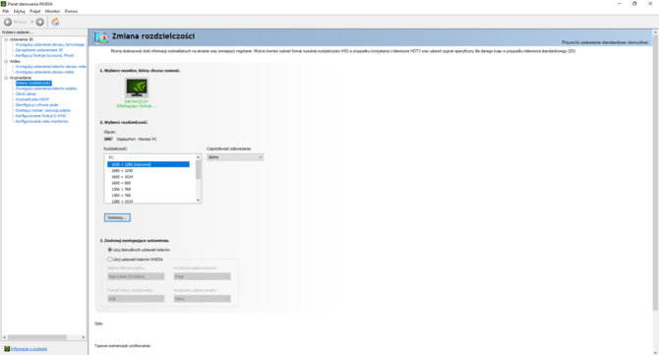Open Informacje o systemie link
Screen dimensions: 659x355
pos(29,349)
